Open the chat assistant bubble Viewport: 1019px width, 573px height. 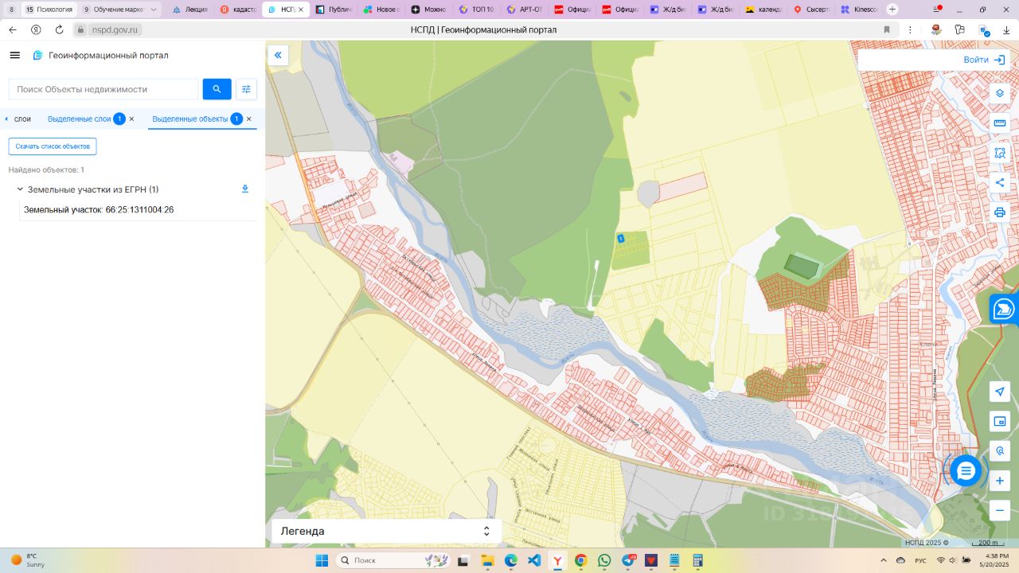966,471
